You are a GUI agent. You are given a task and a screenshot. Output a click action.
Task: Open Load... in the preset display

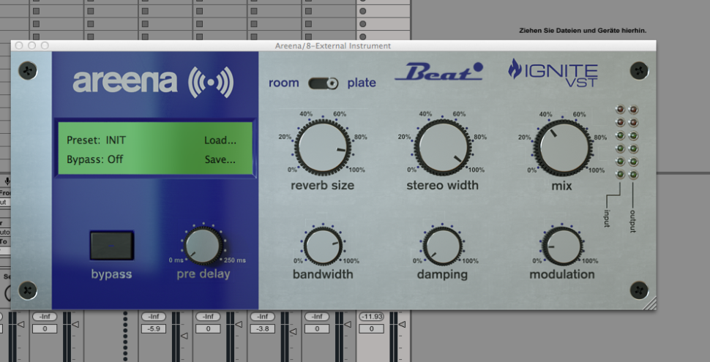tap(220, 140)
